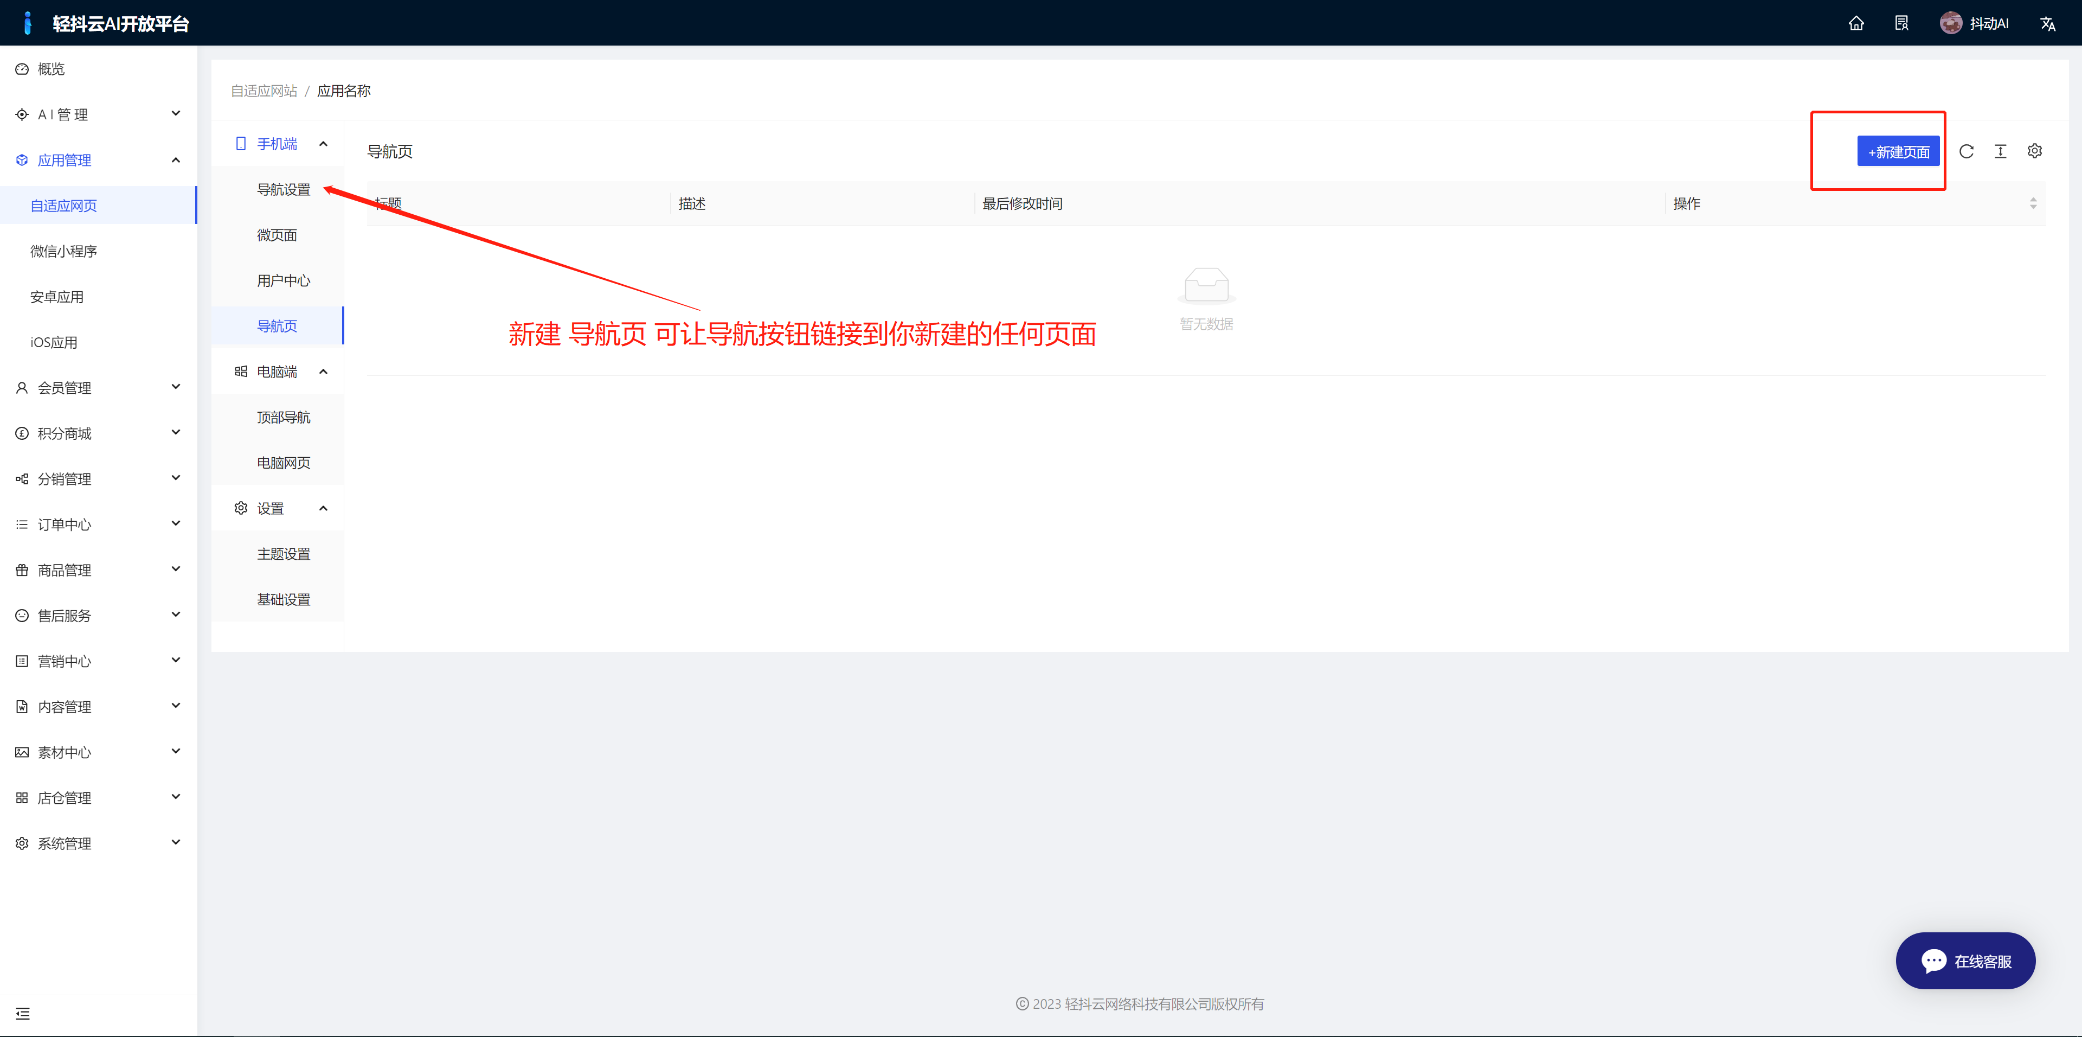Click the 商品管理 gift icon
The width and height of the screenshot is (2082, 1037).
point(22,570)
